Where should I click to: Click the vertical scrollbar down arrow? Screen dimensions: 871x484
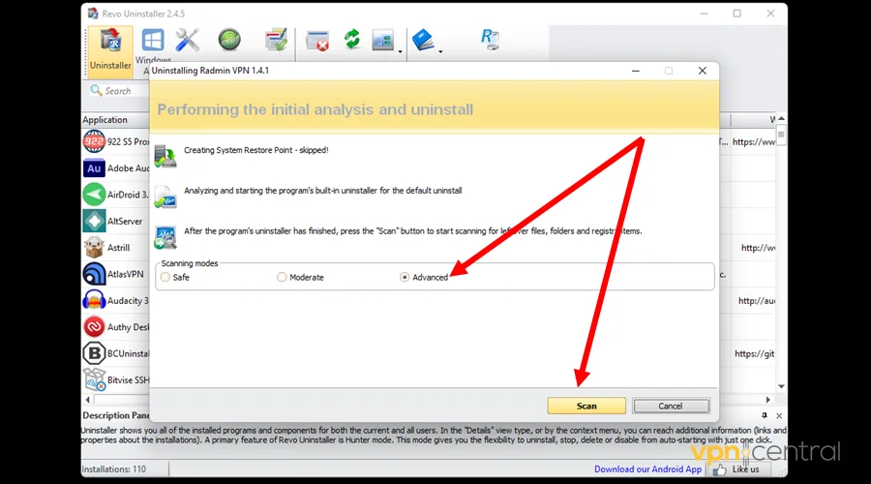point(781,386)
